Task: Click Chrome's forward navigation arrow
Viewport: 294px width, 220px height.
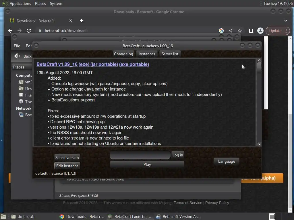Action: (20, 31)
